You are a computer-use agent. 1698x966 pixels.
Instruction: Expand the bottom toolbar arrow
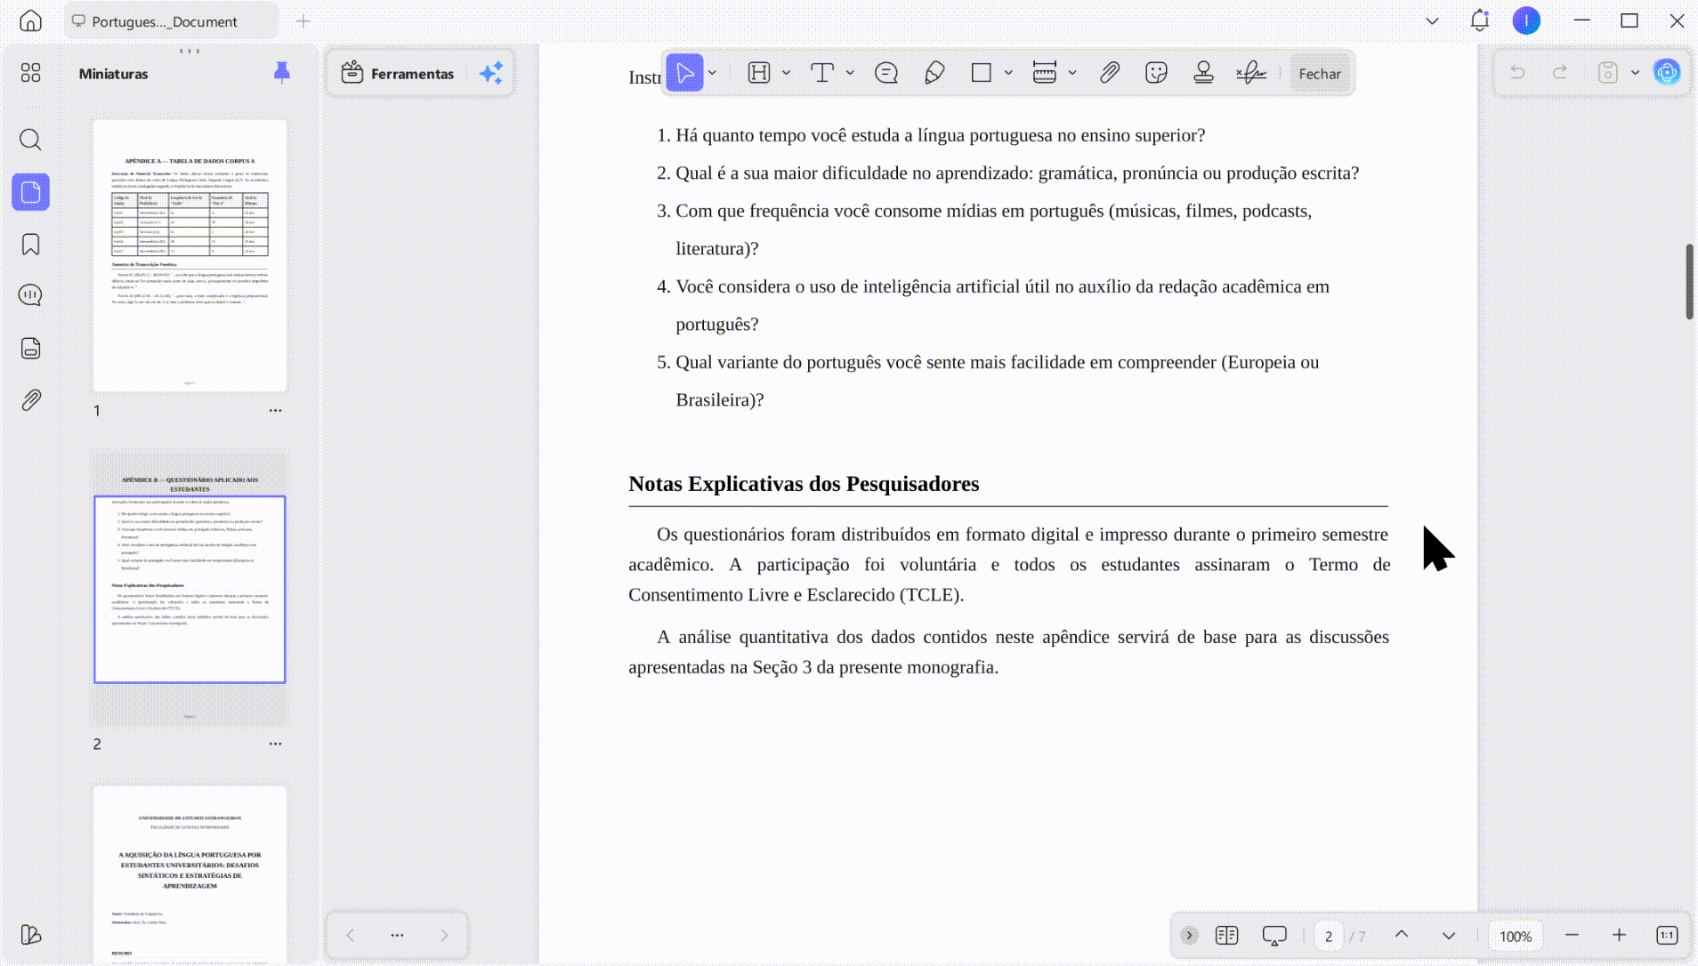point(1189,935)
